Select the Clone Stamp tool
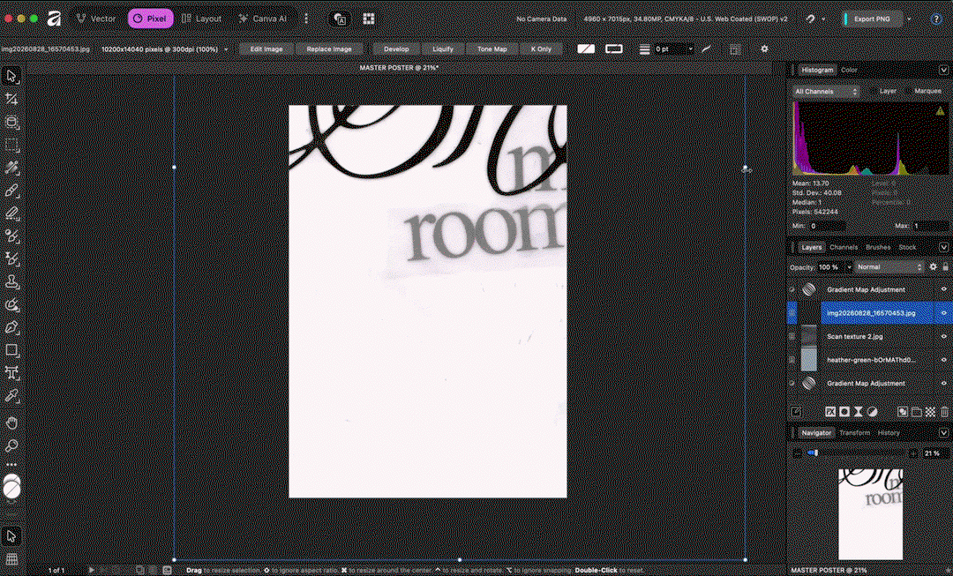 [x=11, y=282]
